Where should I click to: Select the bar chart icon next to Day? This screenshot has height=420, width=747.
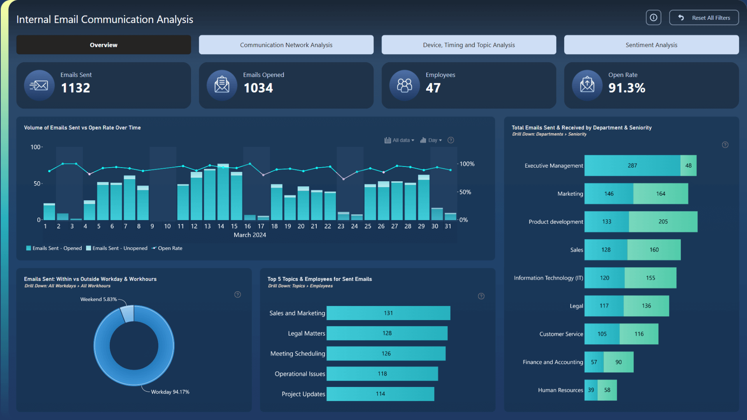[x=423, y=140]
